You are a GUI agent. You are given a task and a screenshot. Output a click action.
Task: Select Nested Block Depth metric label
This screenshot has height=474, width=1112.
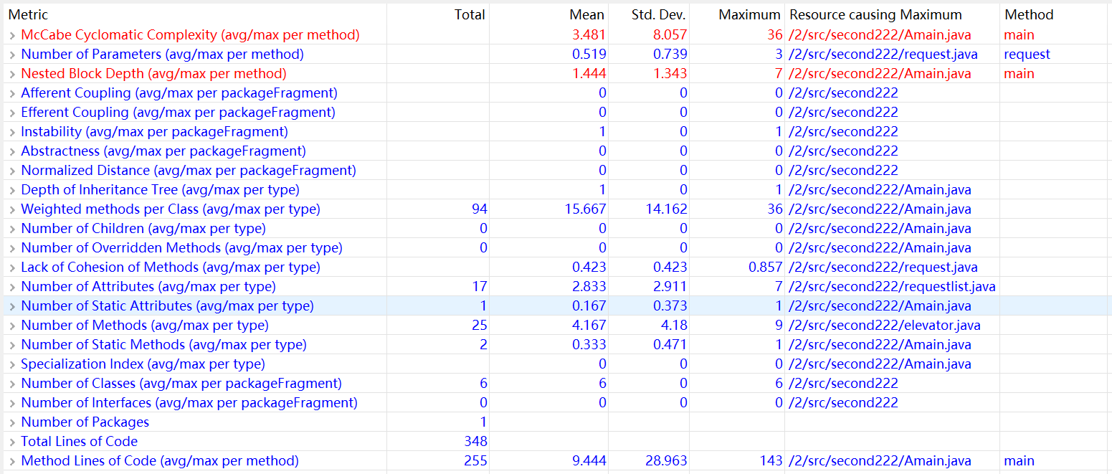[x=153, y=73]
